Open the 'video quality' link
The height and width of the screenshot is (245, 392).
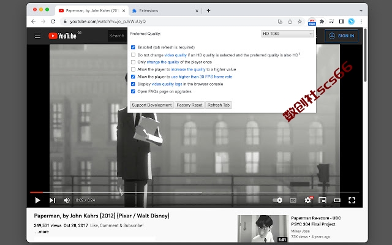[176, 55]
